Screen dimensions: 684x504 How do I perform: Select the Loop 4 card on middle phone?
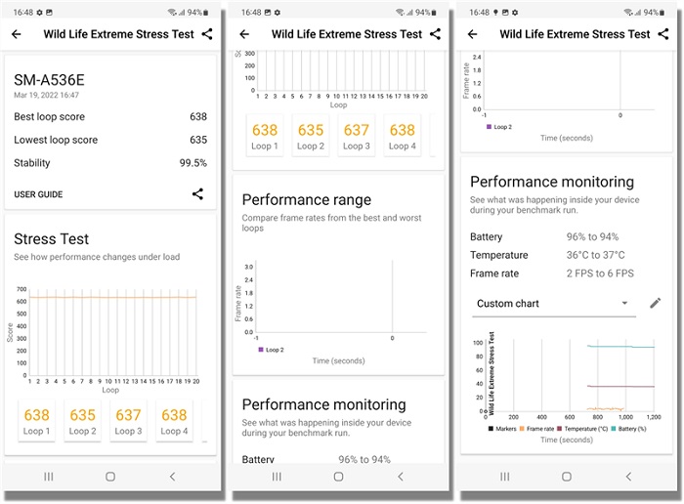402,135
